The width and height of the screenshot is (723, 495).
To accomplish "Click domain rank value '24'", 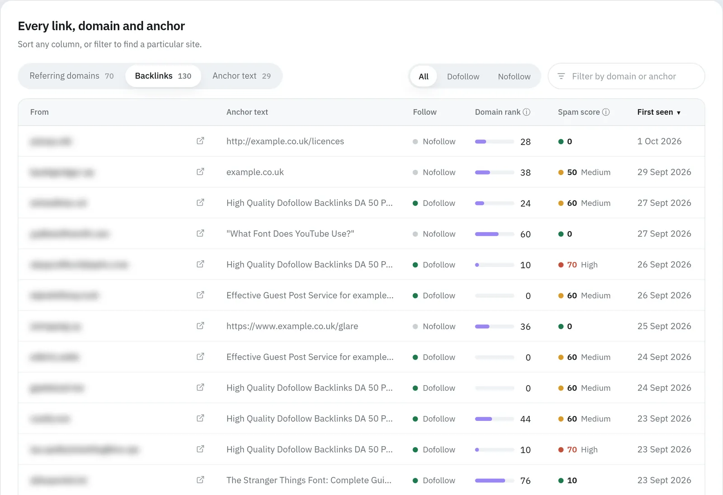I will [526, 203].
